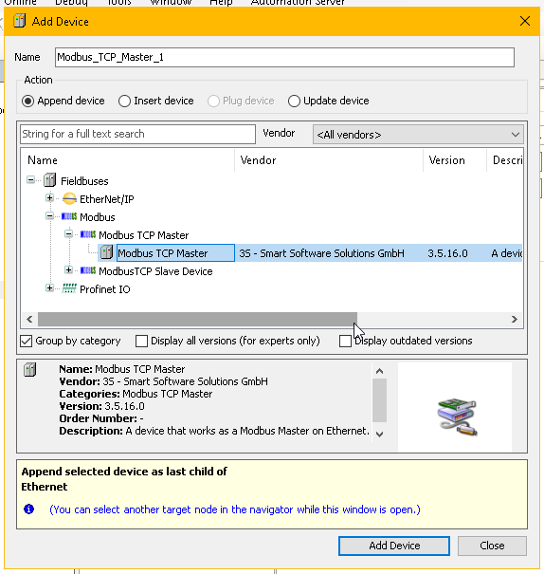Image resolution: width=544 pixels, height=574 pixels.
Task: Select Update device radio button
Action: click(294, 101)
